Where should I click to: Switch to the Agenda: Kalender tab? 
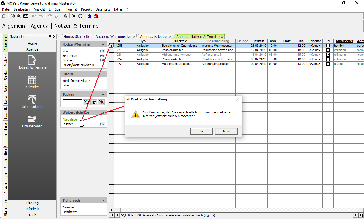click(154, 36)
